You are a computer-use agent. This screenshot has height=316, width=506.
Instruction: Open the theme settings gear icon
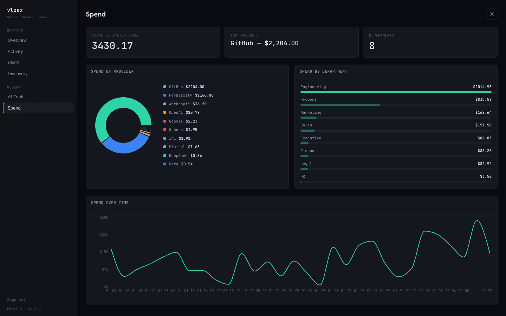coord(492,14)
